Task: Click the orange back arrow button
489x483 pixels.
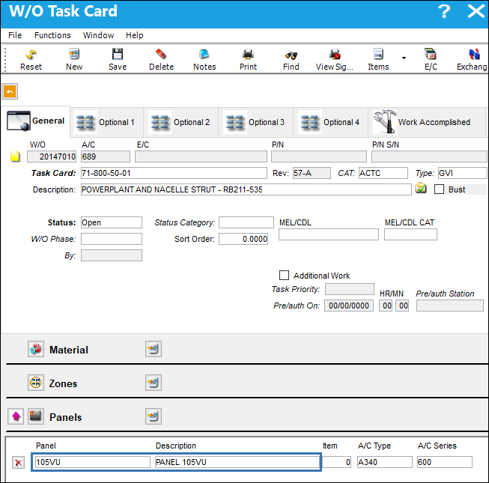Action: 10,91
